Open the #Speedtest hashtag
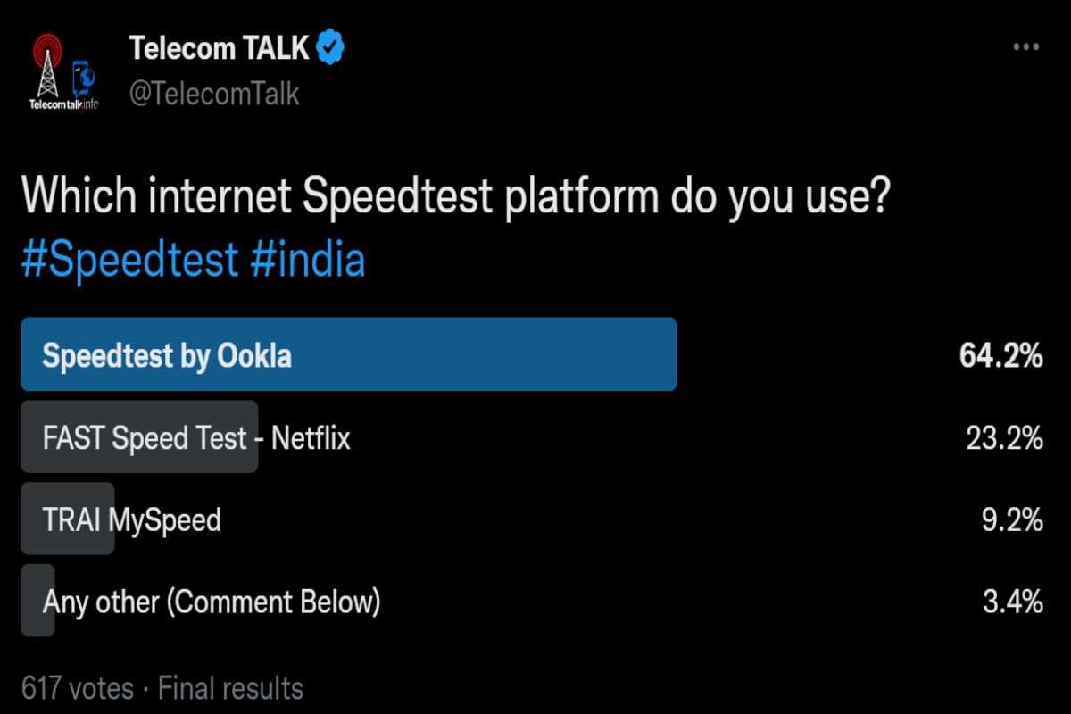1071x714 pixels. (x=130, y=261)
